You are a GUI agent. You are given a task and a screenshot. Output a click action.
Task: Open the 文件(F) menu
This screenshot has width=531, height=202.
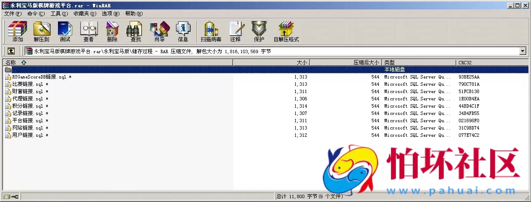[x=12, y=13]
